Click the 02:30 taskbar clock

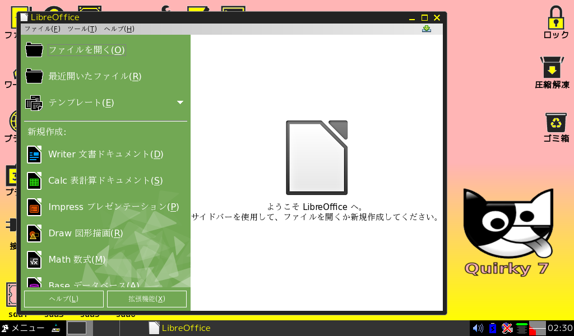coord(560,328)
